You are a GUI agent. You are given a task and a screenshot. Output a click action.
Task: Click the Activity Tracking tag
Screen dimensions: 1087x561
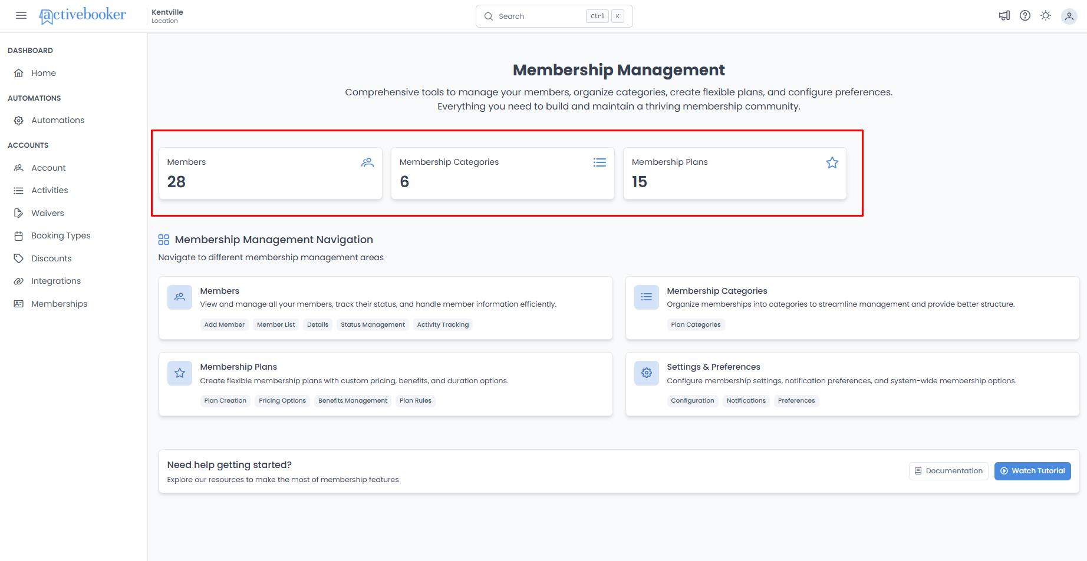[x=443, y=324]
